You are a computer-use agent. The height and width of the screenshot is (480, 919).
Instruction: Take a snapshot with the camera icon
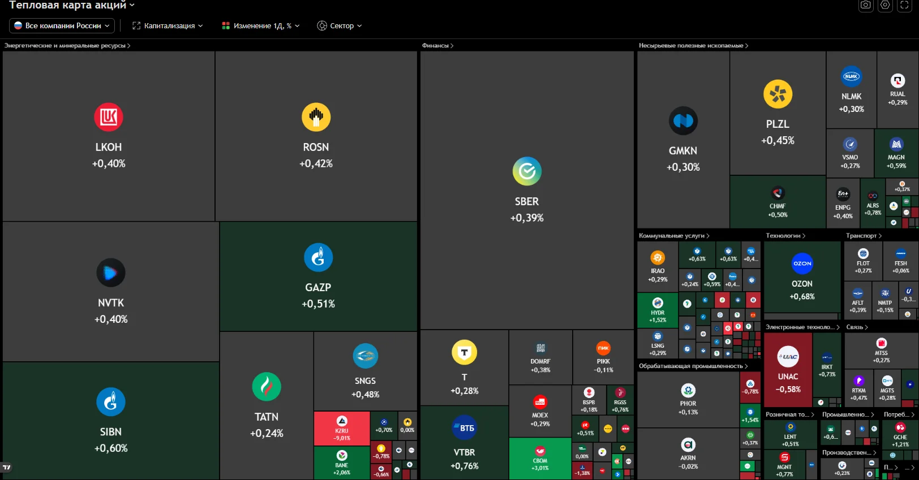pyautogui.click(x=866, y=5)
